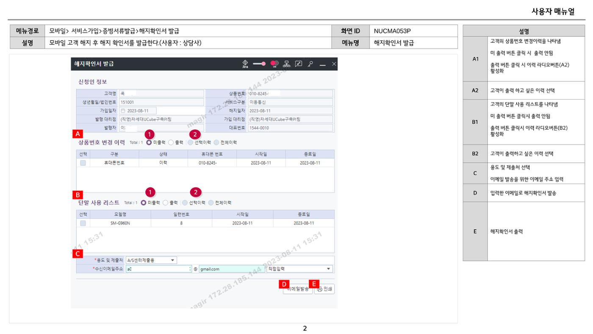Image resolution: width=593 pixels, height=334 pixels.
Task: Open the Jira icon in title bar
Action: pos(245,64)
